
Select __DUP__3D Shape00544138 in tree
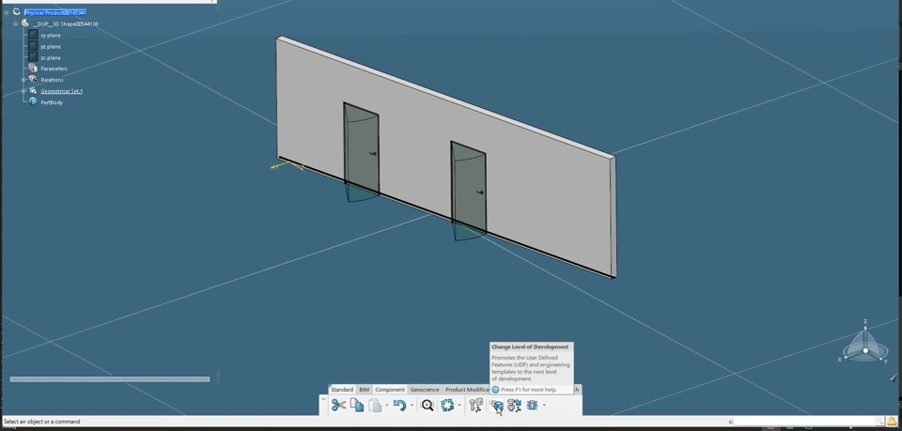tap(65, 23)
